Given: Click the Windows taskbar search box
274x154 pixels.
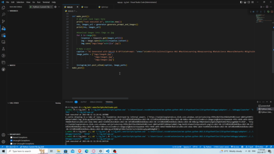Looking at the screenshot, I should pos(27,151).
